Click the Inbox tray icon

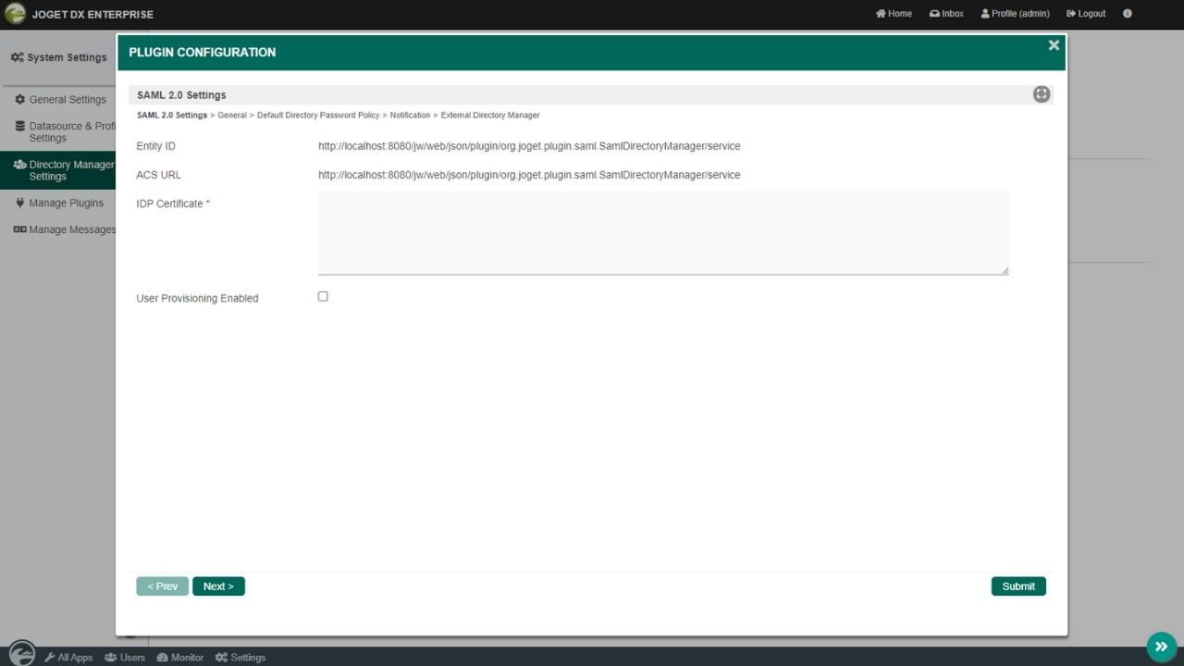click(x=934, y=14)
